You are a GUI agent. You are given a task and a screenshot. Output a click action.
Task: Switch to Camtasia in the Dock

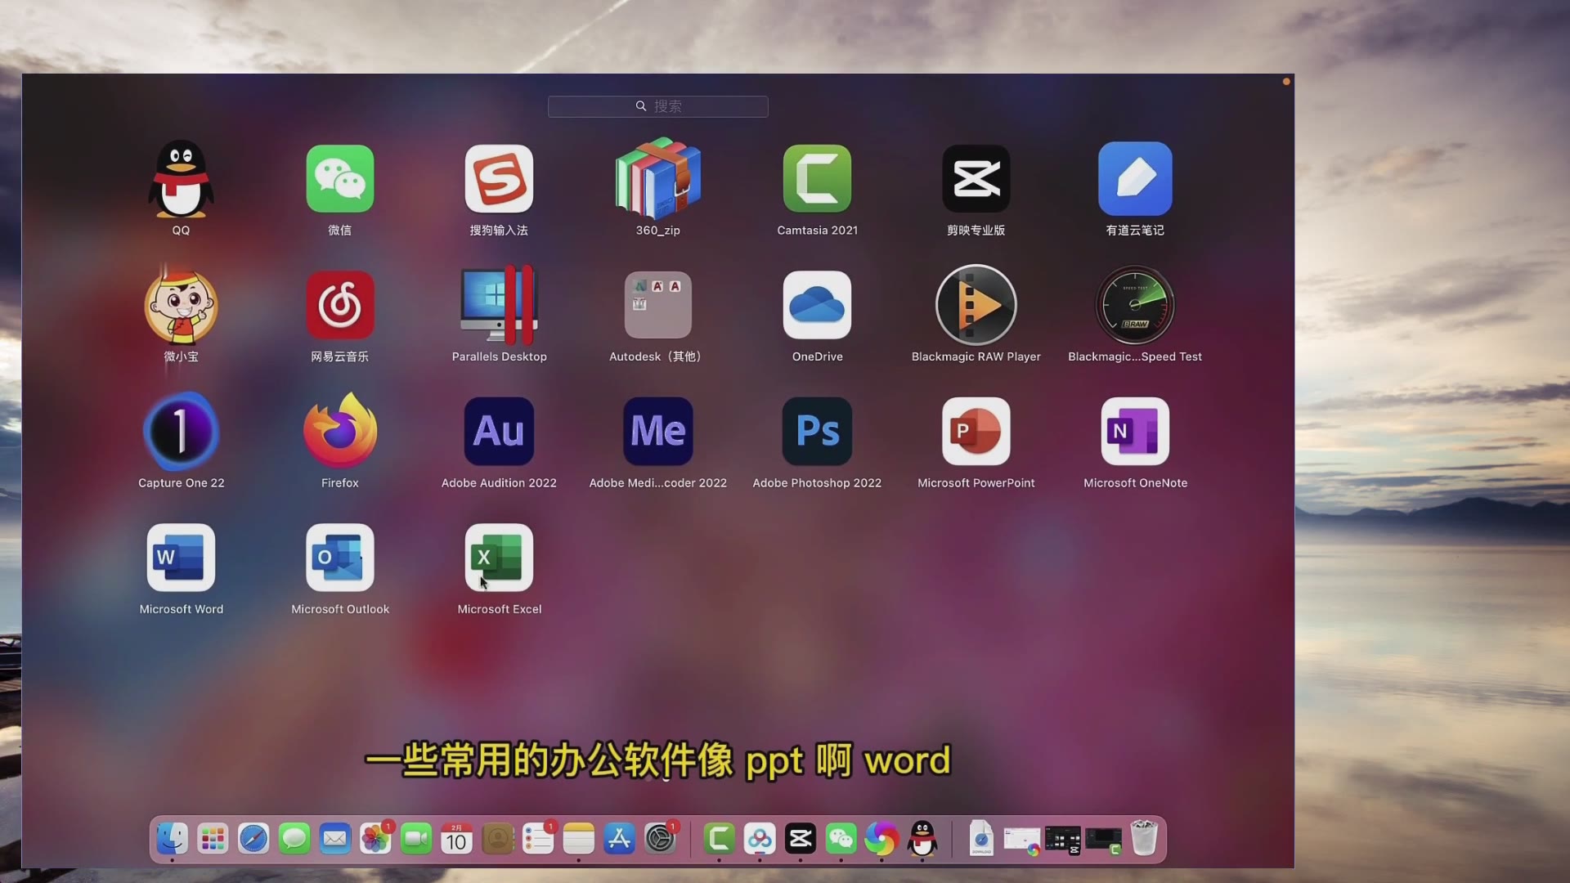pyautogui.click(x=720, y=839)
